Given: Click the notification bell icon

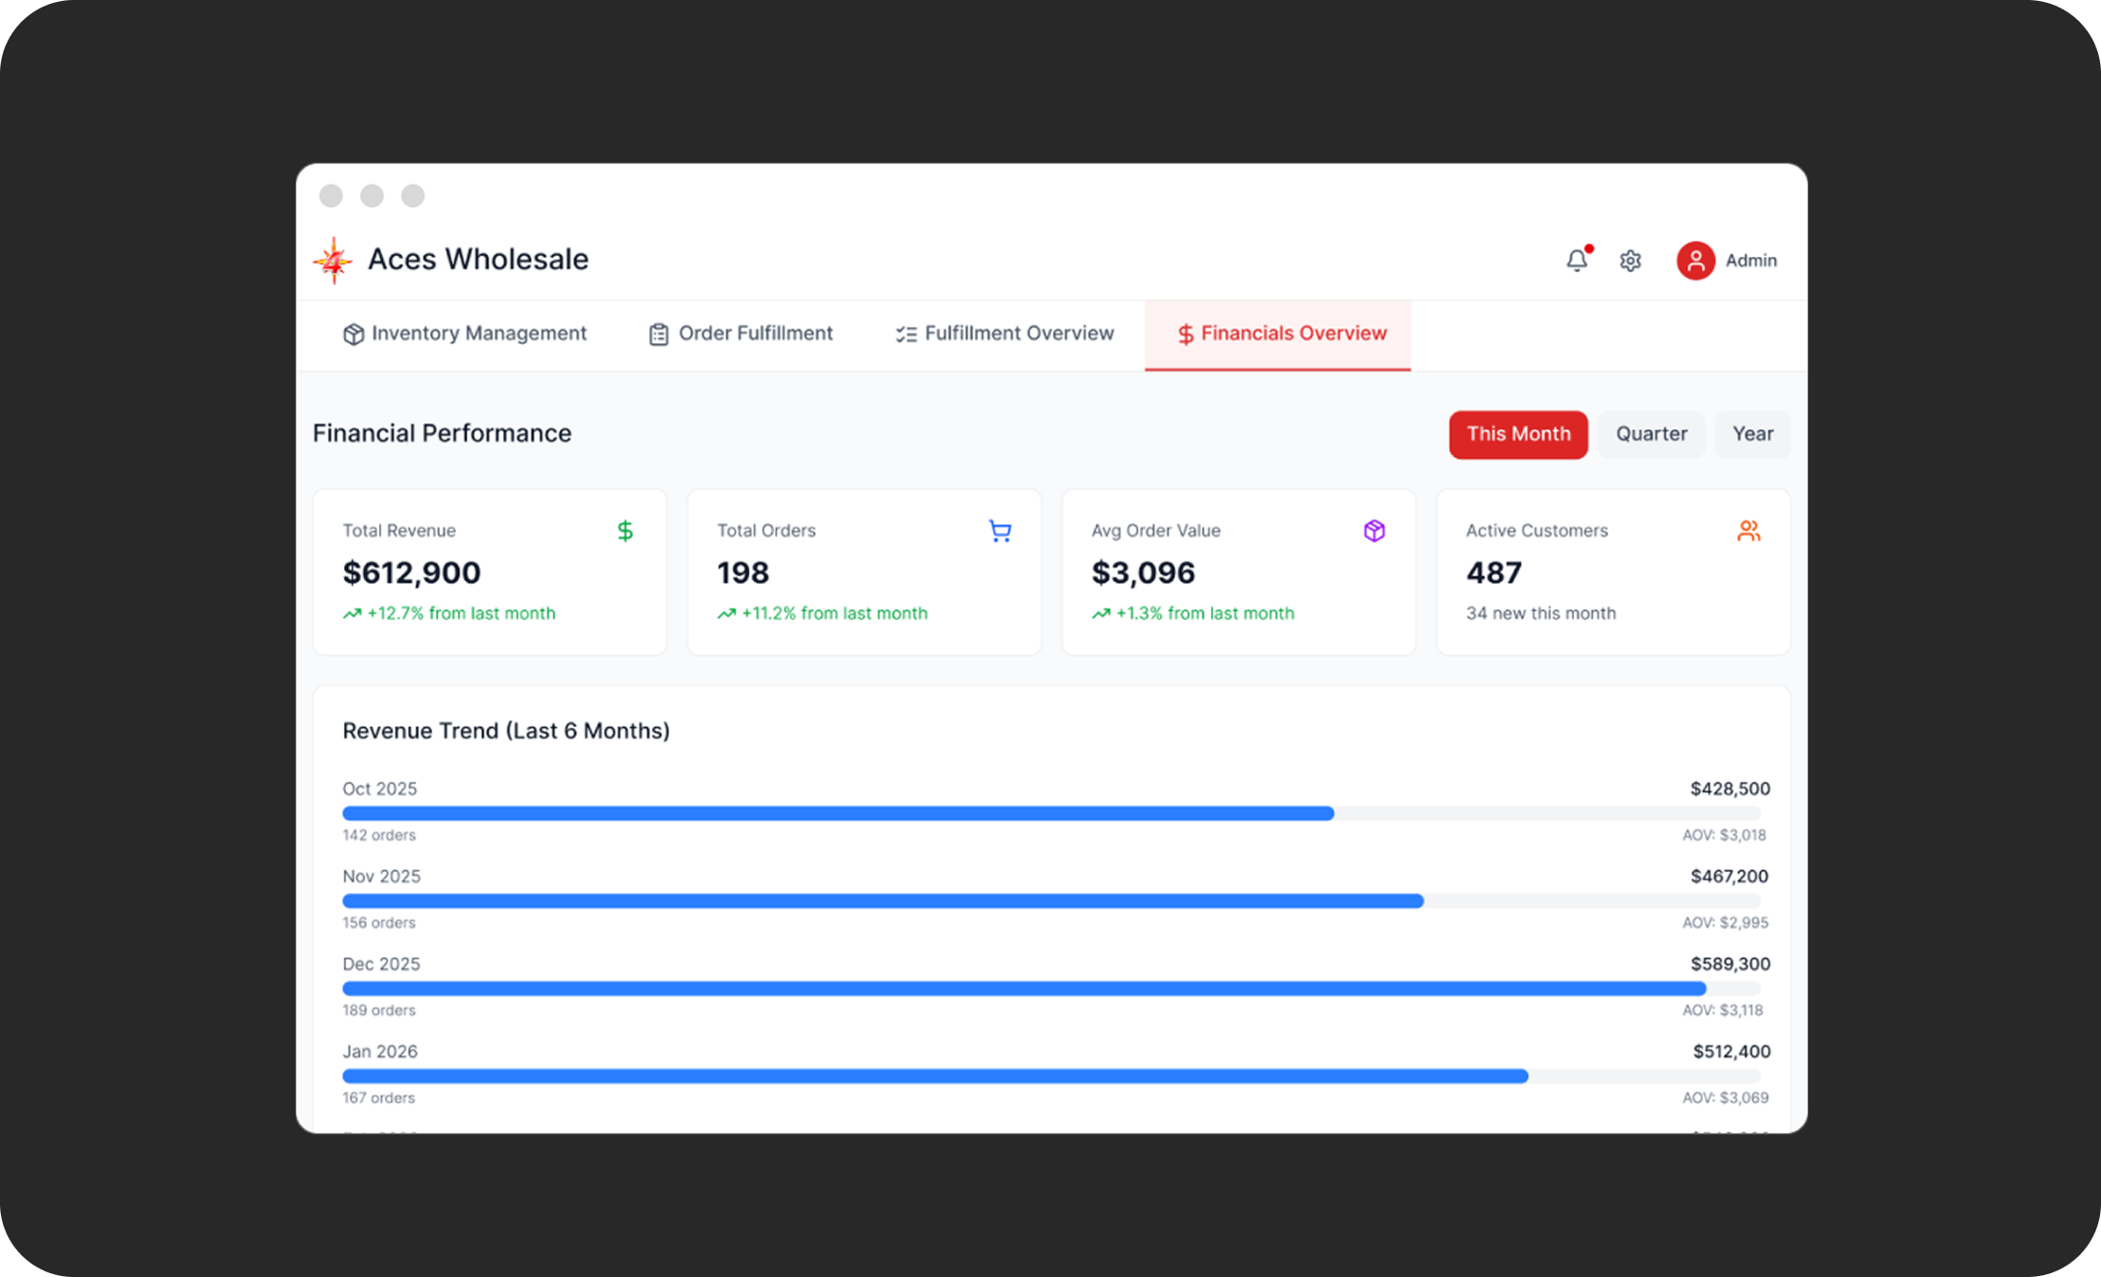Looking at the screenshot, I should pos(1576,261).
